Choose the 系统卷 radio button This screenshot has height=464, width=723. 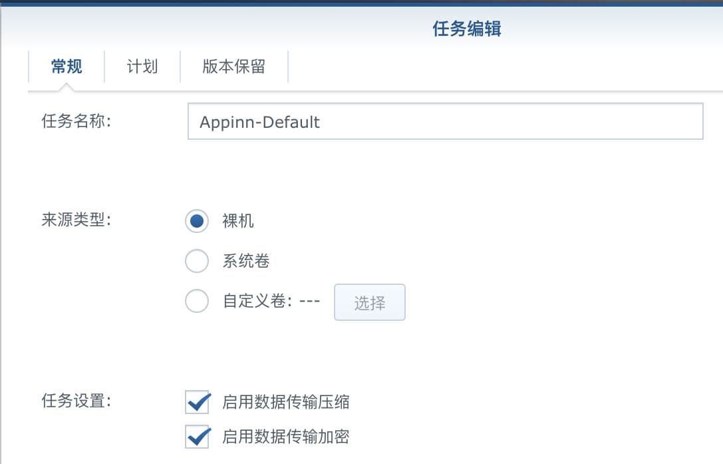pyautogui.click(x=197, y=261)
